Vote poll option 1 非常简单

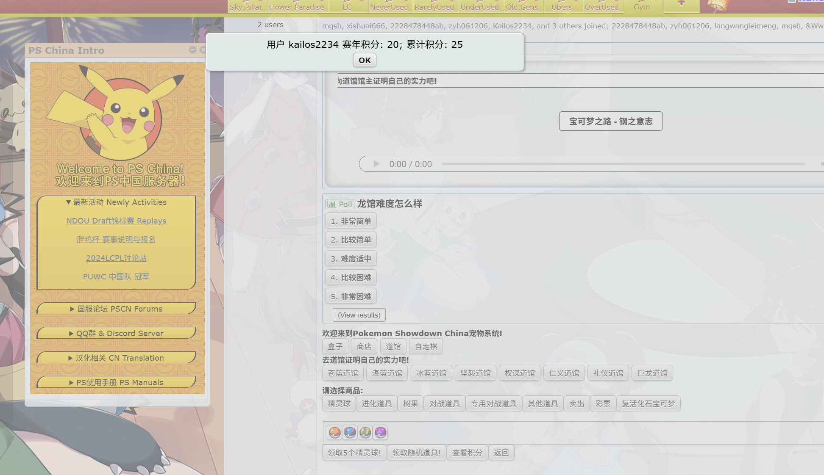351,221
